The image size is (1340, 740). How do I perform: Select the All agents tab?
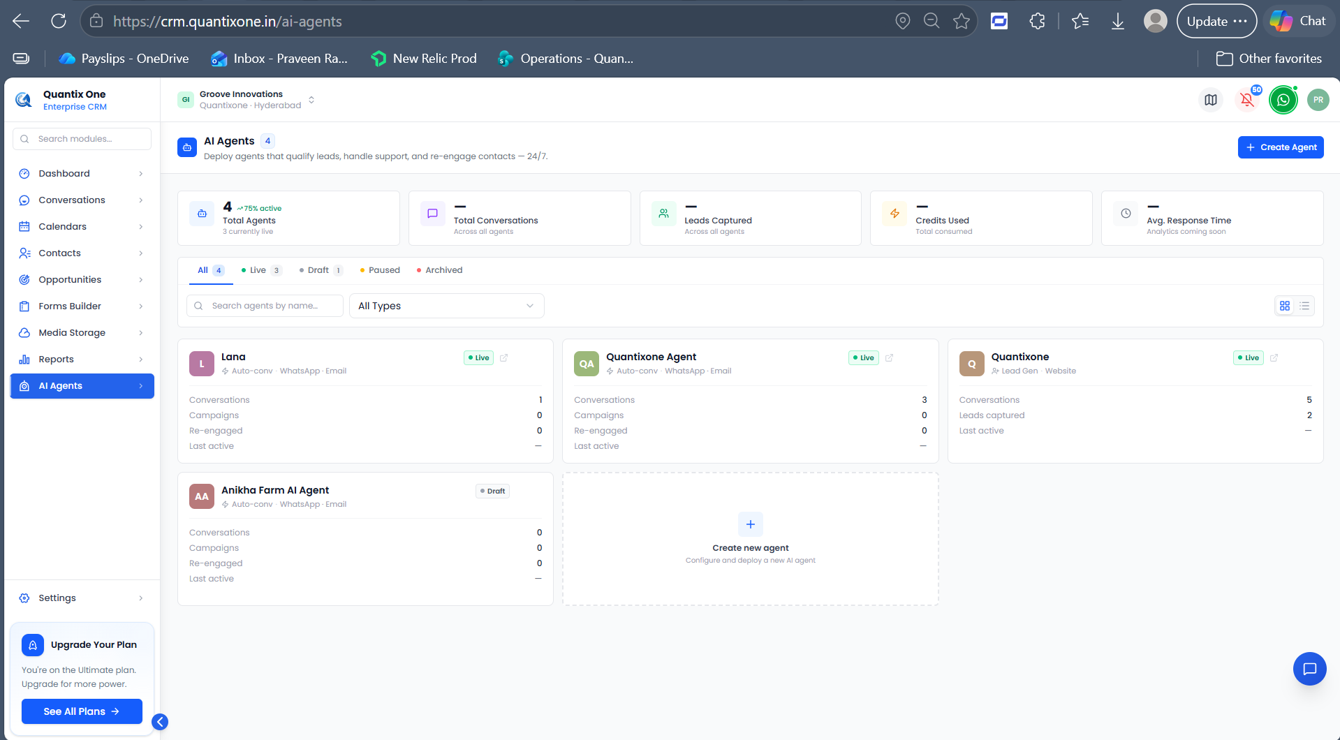pyautogui.click(x=211, y=270)
